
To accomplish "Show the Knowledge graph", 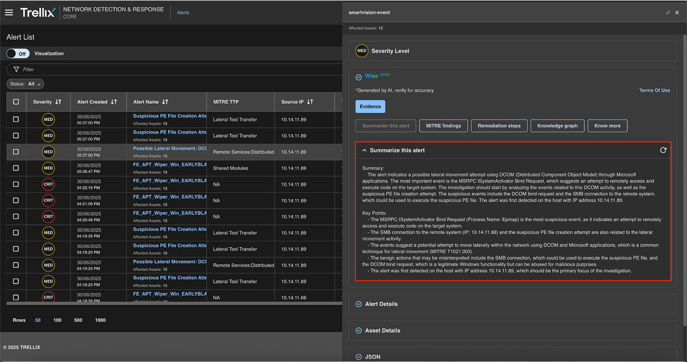I will [x=558, y=125].
